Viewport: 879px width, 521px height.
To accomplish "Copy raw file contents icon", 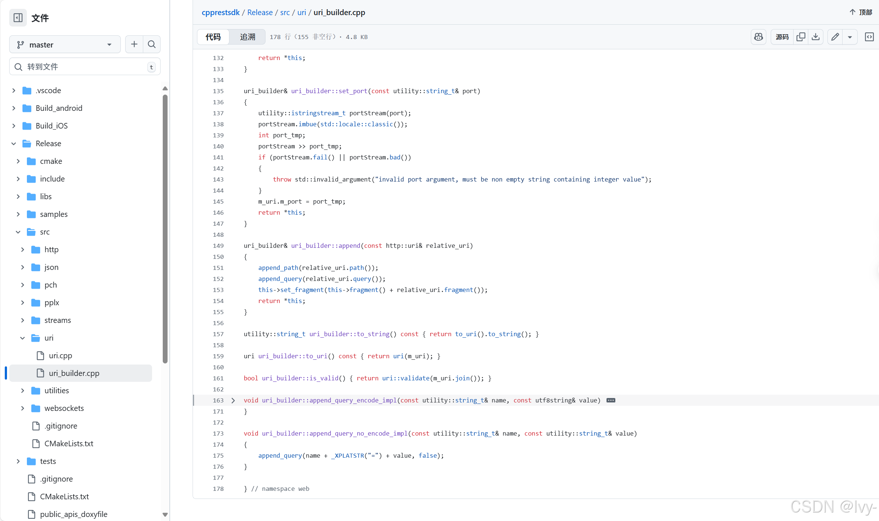I will (x=801, y=37).
